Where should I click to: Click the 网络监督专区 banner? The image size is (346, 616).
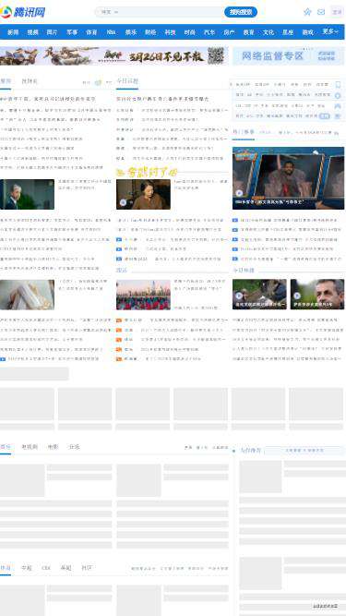[x=288, y=55]
